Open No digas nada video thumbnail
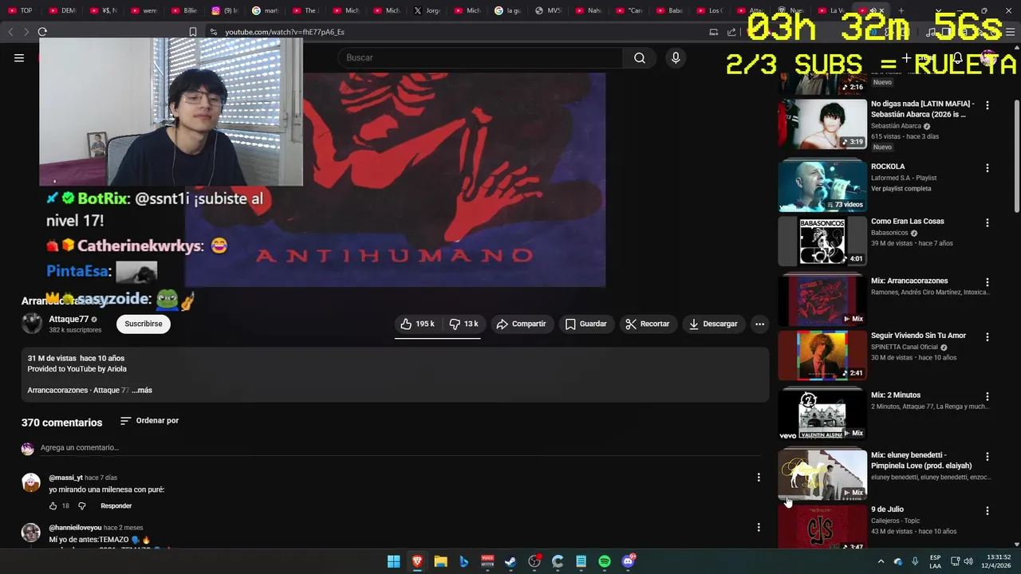 coord(822,124)
